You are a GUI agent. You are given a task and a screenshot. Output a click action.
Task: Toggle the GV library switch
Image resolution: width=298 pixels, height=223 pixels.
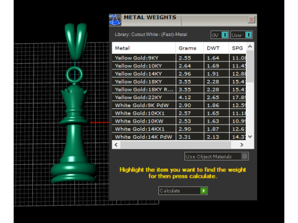(220, 35)
